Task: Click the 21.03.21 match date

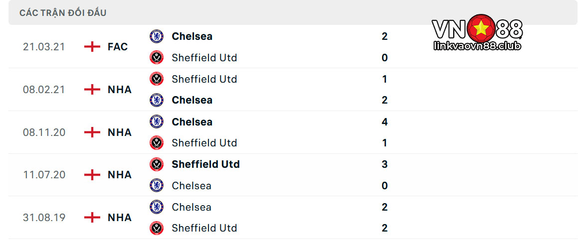Action: [x=44, y=47]
